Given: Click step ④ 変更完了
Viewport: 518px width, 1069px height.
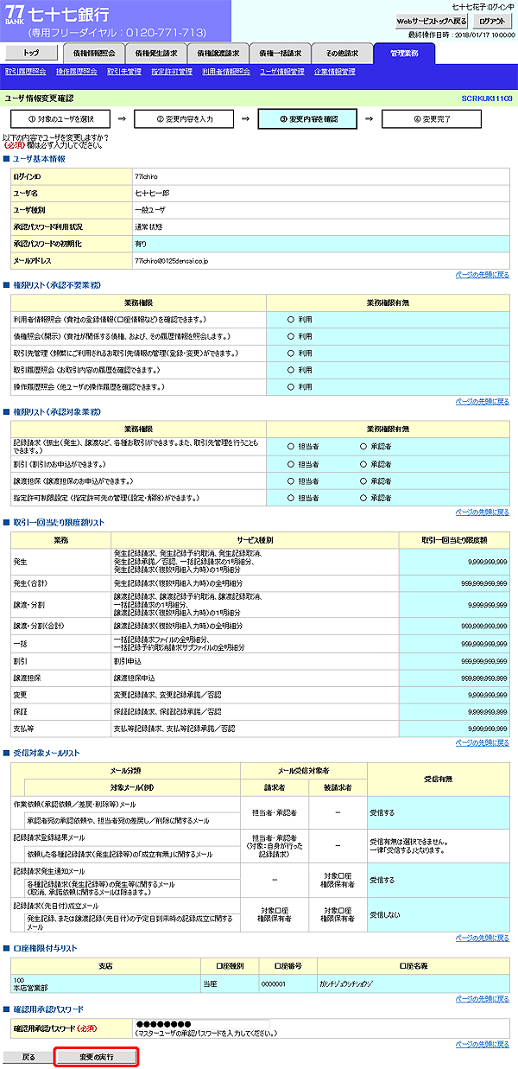Looking at the screenshot, I should [x=430, y=119].
